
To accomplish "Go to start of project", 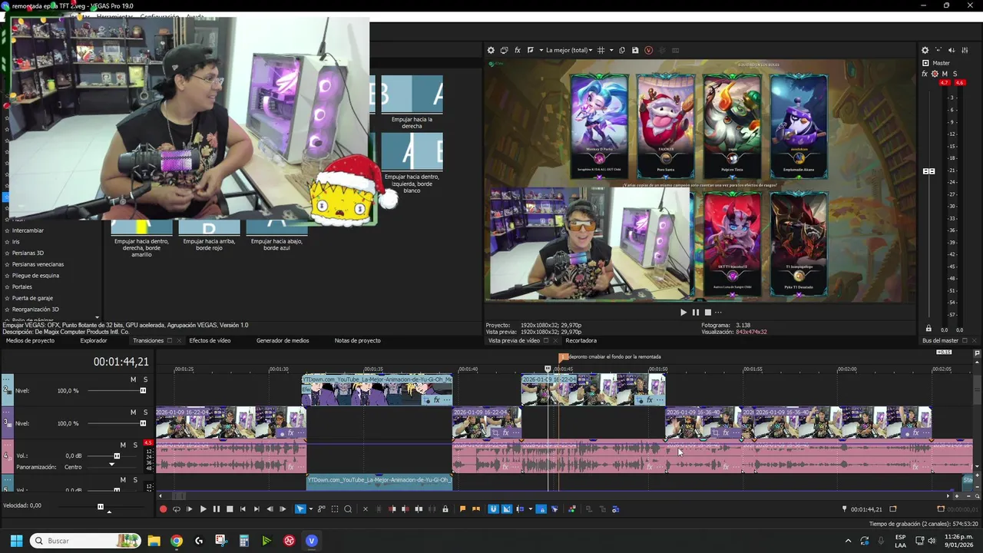I will pyautogui.click(x=243, y=508).
